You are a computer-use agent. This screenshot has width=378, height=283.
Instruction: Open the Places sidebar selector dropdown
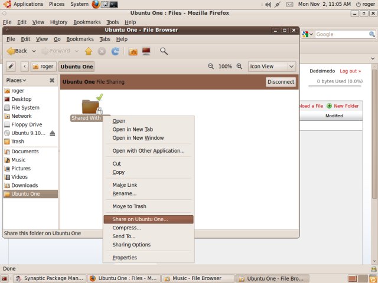point(16,80)
